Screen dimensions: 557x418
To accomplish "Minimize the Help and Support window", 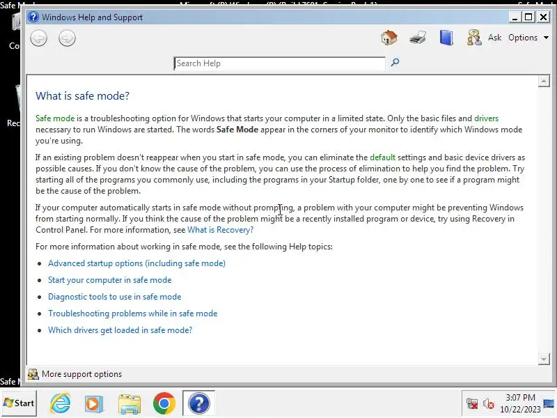I will [514, 17].
